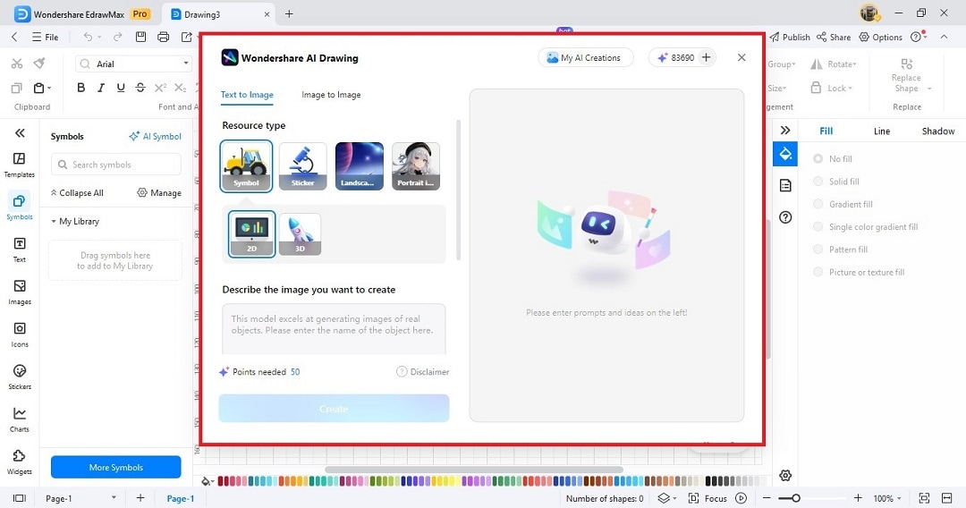Screen dimensions: 966x508
Task: Apply Strikethrough formatting
Action: coord(140,88)
